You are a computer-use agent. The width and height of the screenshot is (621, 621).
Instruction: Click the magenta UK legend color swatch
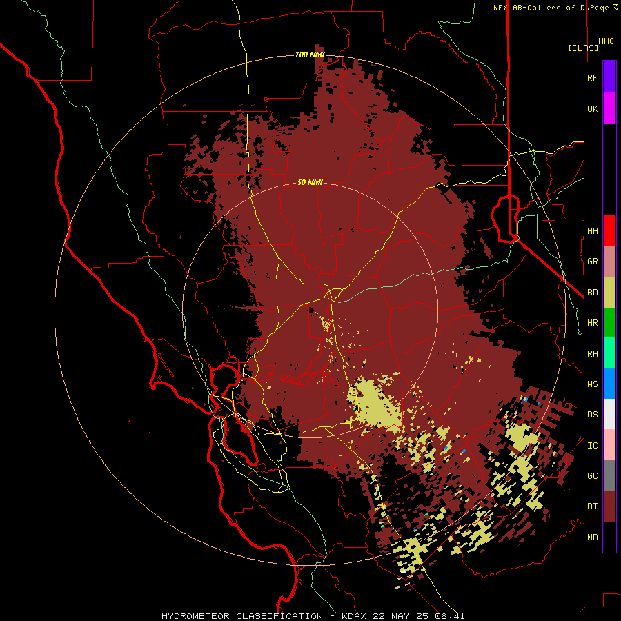pyautogui.click(x=609, y=108)
